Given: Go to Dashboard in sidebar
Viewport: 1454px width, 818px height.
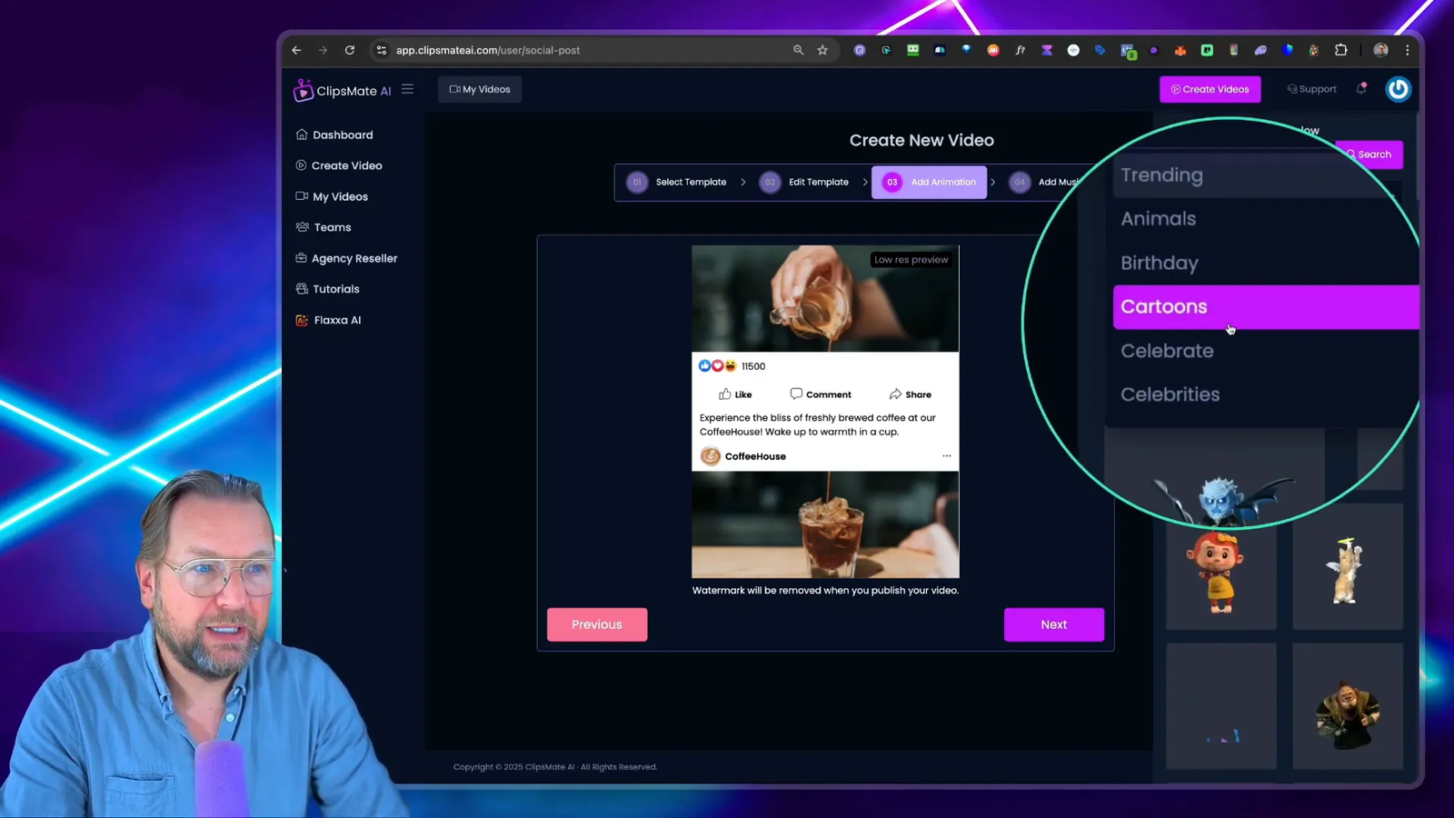Looking at the screenshot, I should click(x=334, y=135).
